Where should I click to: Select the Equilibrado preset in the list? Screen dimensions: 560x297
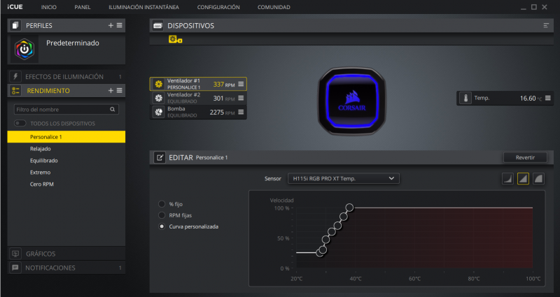point(44,160)
